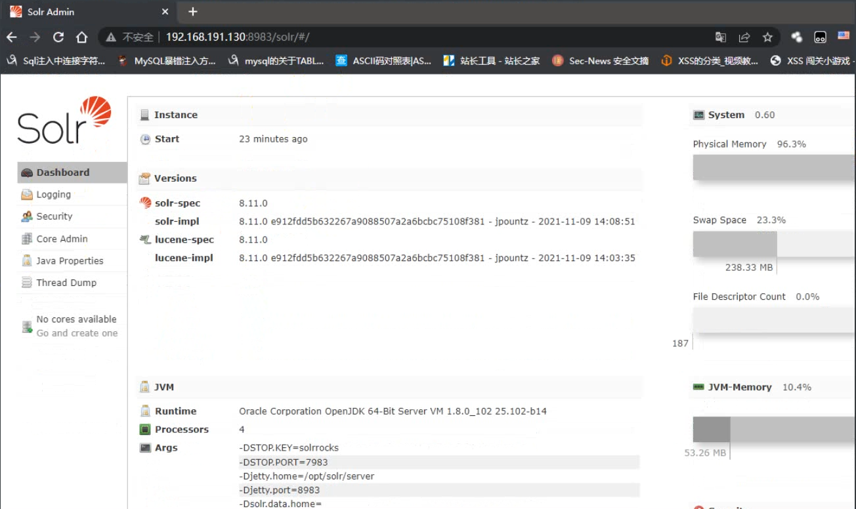
Task: Close the Solr Admin tab
Action: point(165,12)
